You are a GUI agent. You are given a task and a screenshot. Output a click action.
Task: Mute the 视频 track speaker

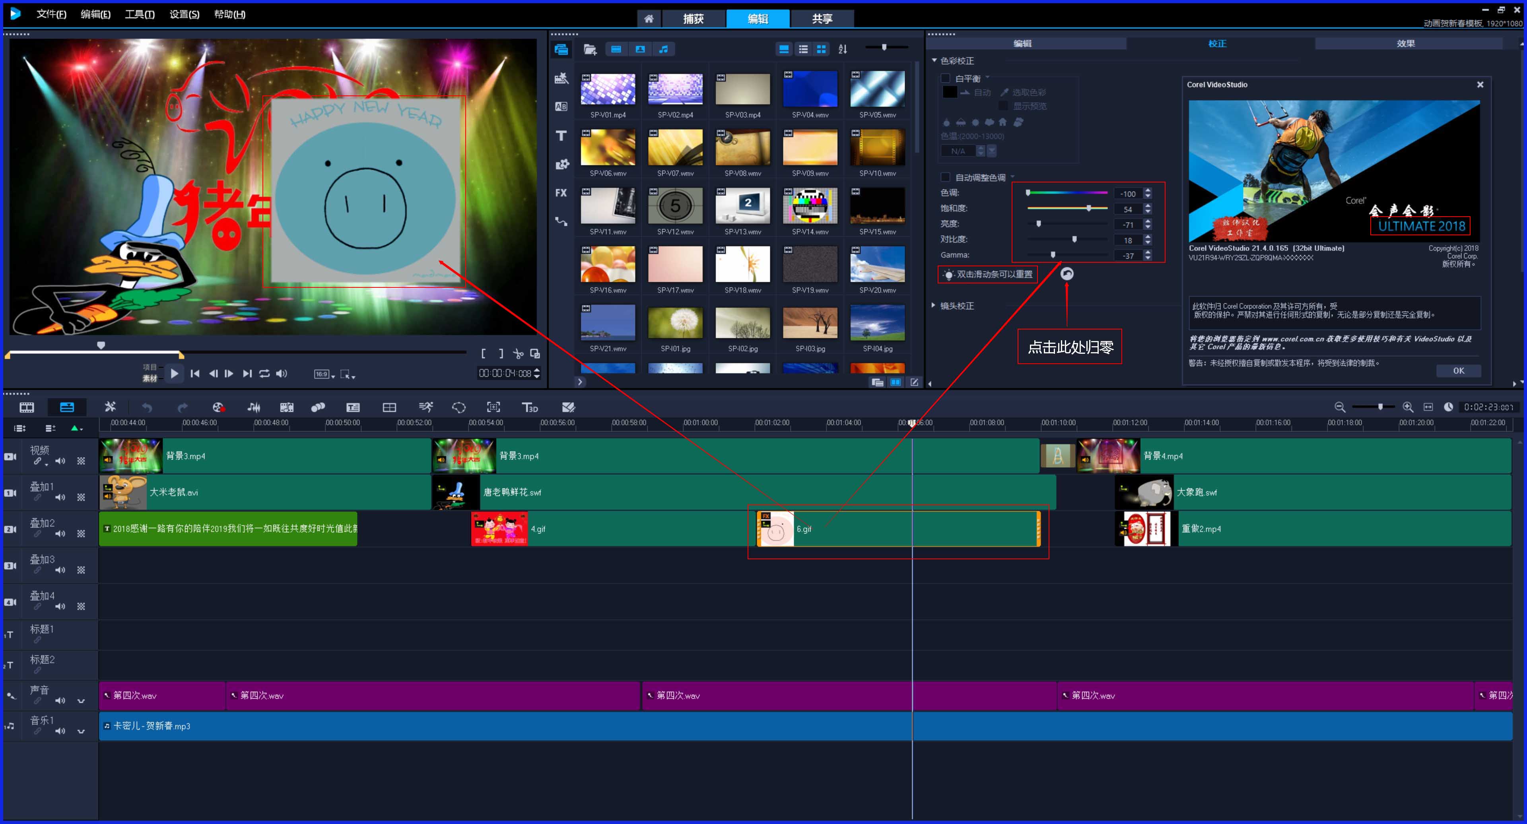(x=60, y=461)
